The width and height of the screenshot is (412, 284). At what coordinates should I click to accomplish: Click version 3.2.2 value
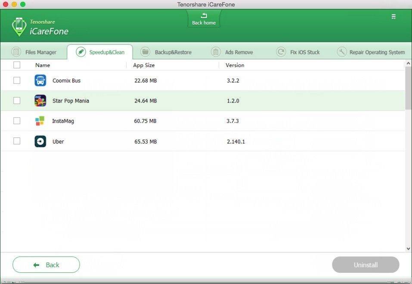tap(233, 81)
